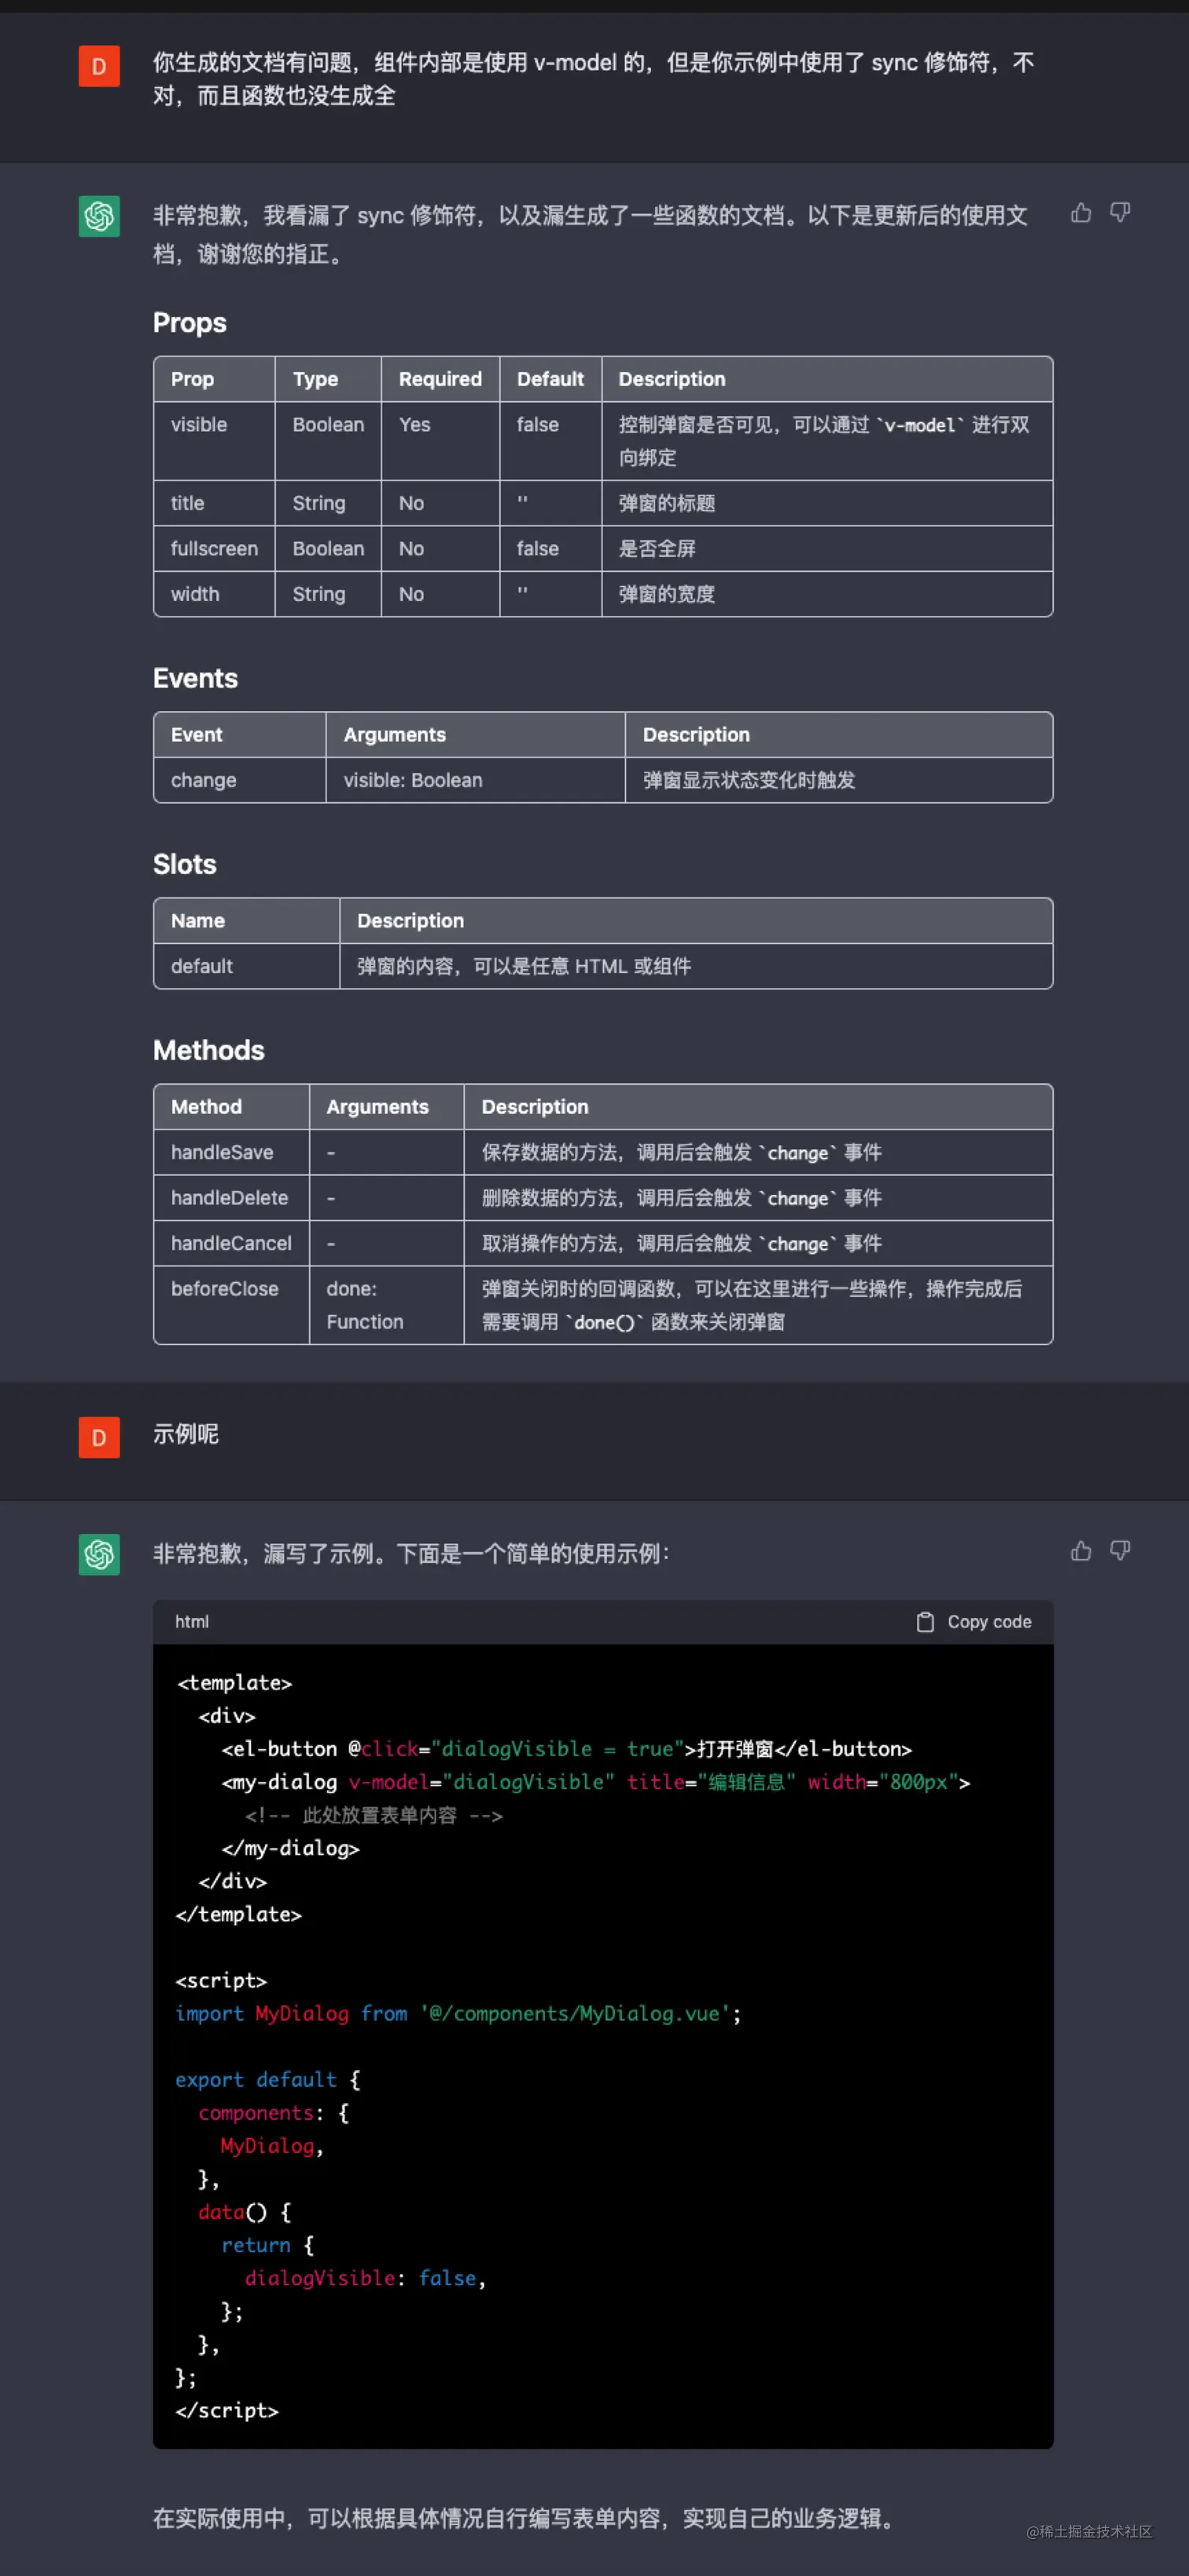This screenshot has height=2576, width=1189.
Task: Click the ChatGPT avatar beside the example reply
Action: (99, 1554)
